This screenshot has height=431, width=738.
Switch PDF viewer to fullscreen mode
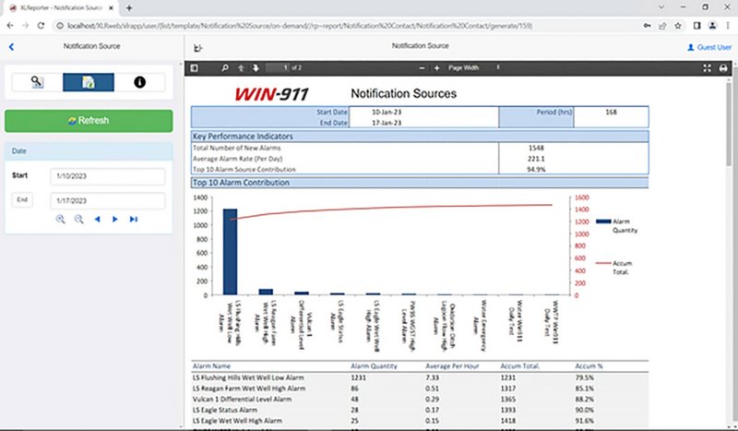click(x=707, y=68)
